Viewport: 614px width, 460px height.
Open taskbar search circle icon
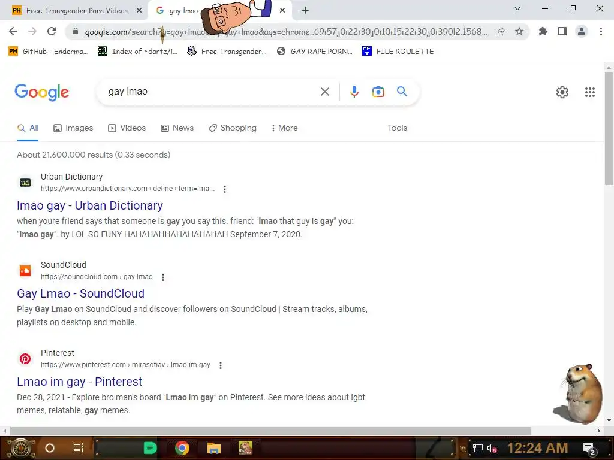(50, 448)
